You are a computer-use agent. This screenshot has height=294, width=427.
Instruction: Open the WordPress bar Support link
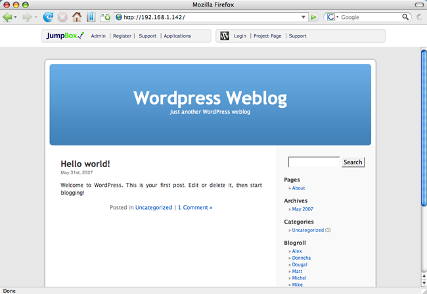[298, 36]
